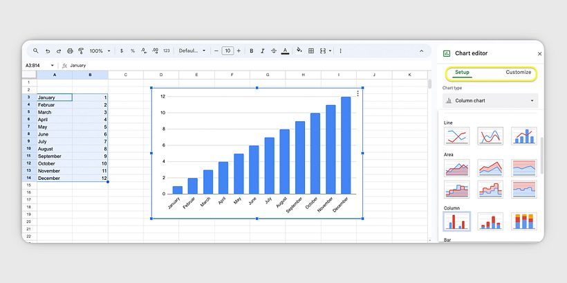567x283 pixels.
Task: Choose the basic line chart thumbnail
Action: click(456, 136)
